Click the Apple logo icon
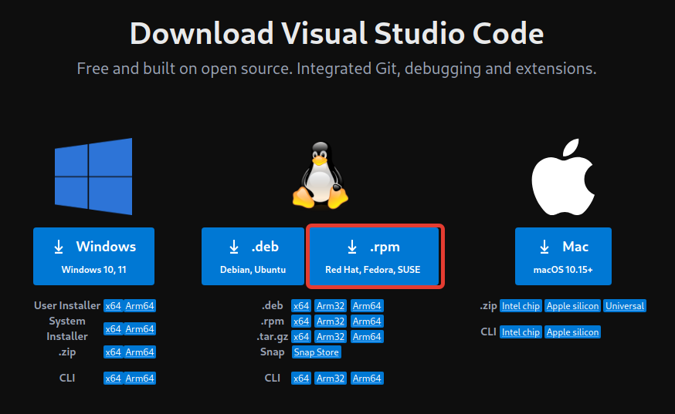The height and width of the screenshot is (414, 675). pos(563,177)
